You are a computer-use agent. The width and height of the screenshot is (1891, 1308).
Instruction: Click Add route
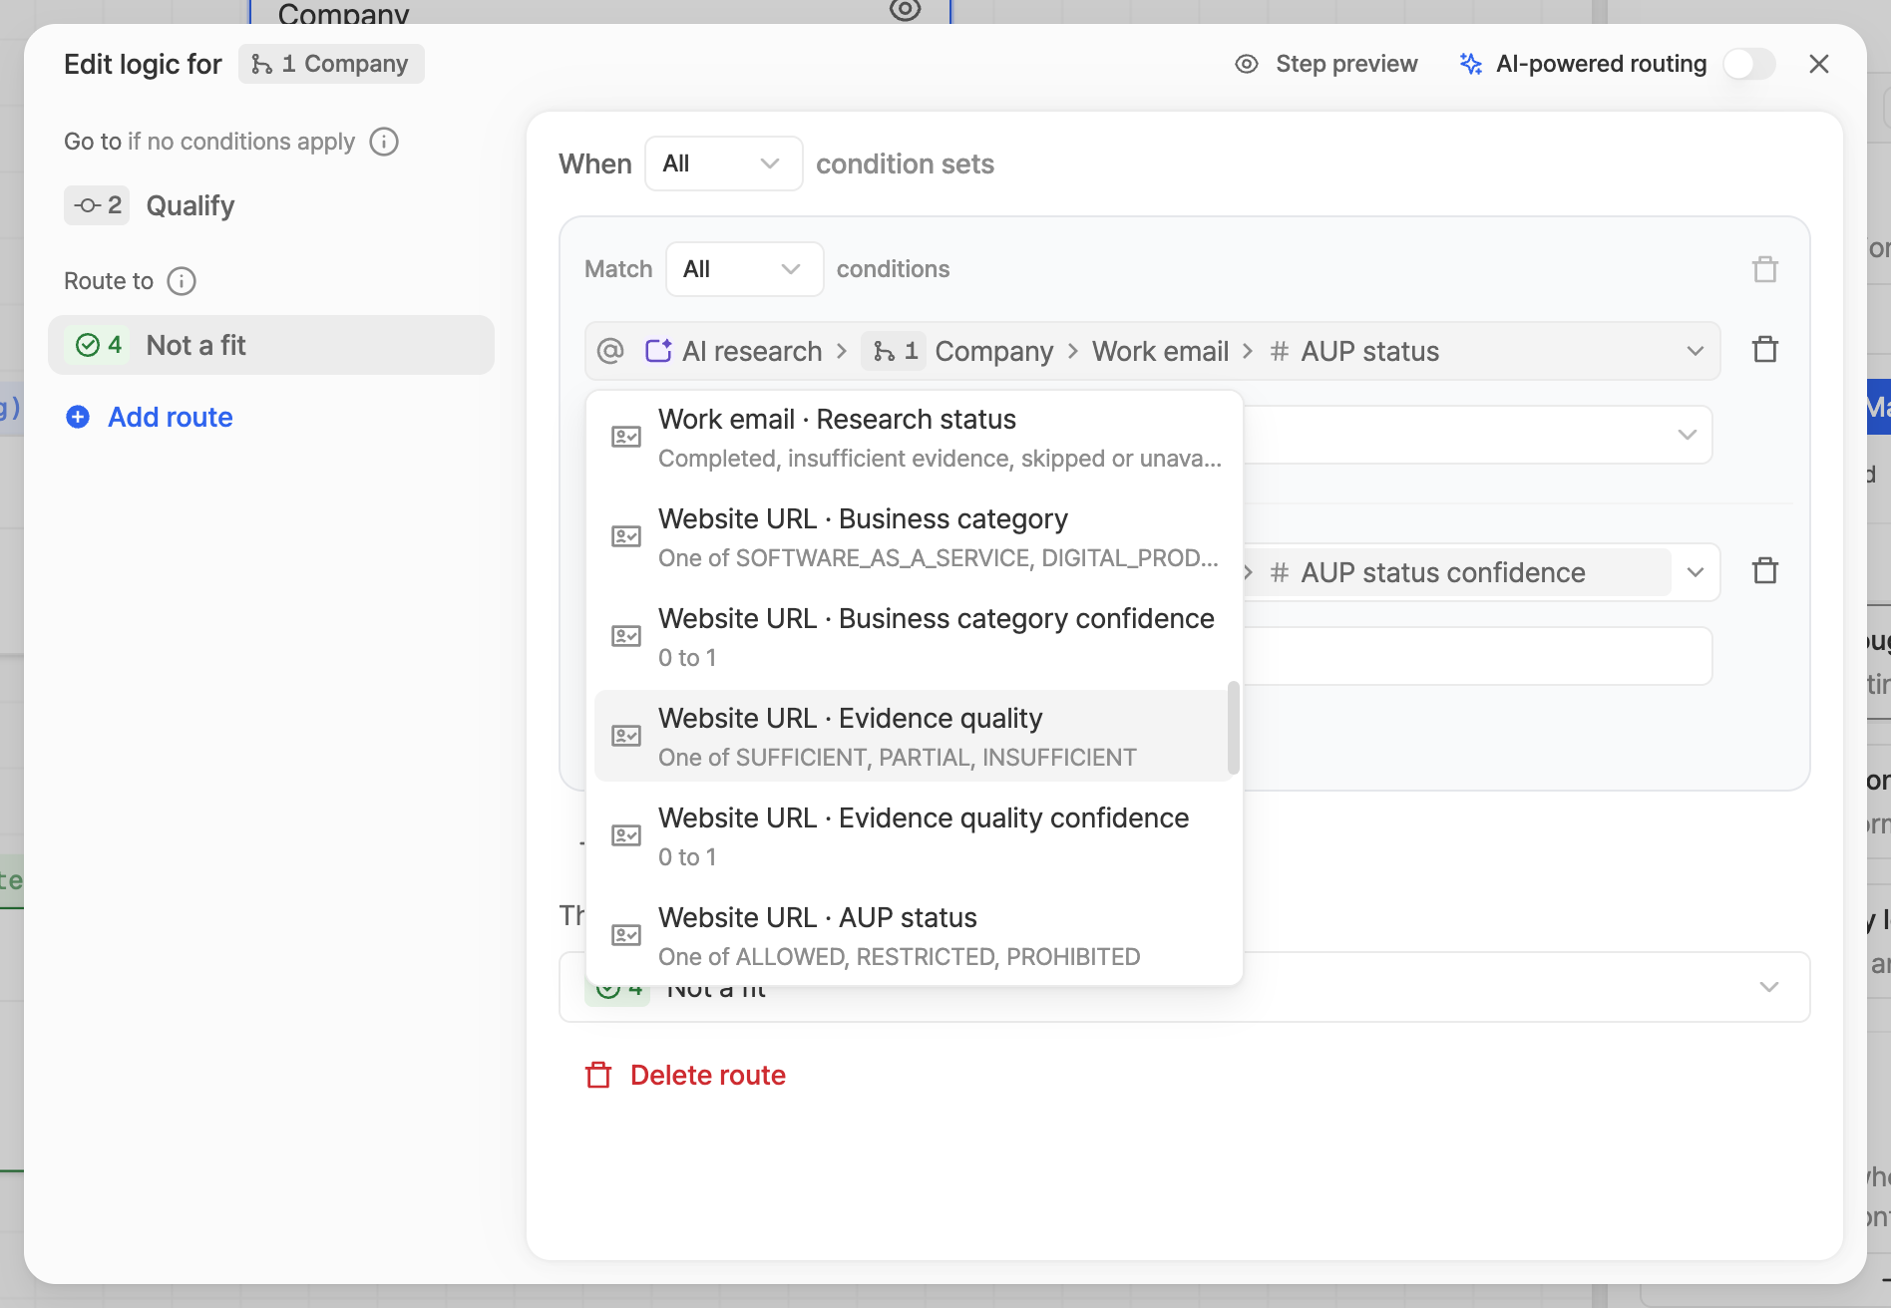pos(150,417)
